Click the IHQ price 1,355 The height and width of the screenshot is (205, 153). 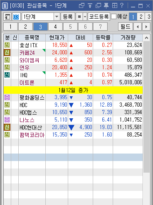(61, 75)
